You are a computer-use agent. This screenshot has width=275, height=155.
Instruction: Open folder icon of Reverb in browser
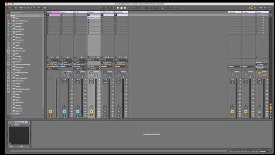click(14, 105)
